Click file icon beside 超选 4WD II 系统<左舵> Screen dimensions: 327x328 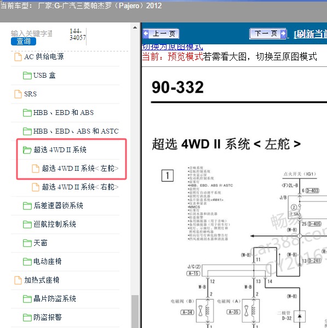click(36, 169)
